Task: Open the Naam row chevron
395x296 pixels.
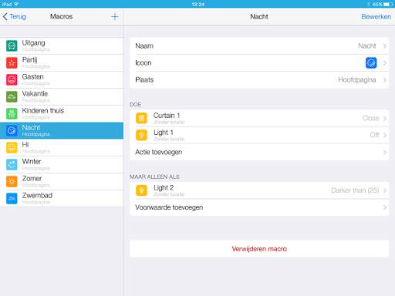Action: [x=385, y=46]
